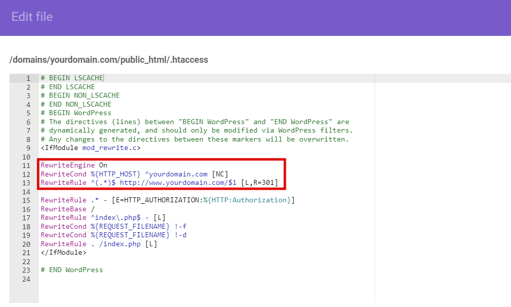The image size is (511, 307).
Task: Click the '# END NON_LSCACHE' line
Action: point(76,104)
